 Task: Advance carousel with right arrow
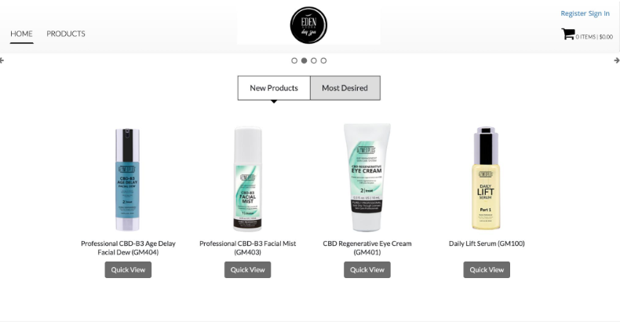(616, 60)
